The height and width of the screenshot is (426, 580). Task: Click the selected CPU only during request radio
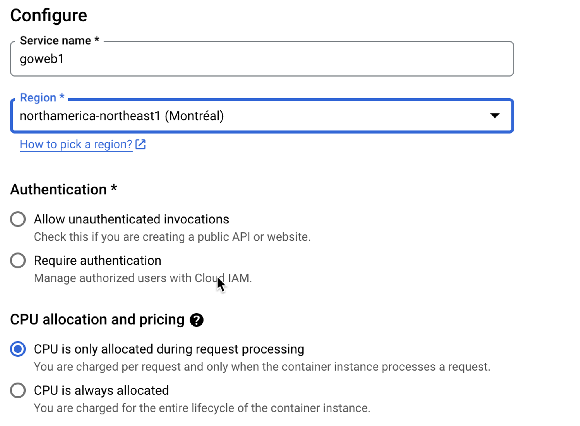click(x=18, y=349)
